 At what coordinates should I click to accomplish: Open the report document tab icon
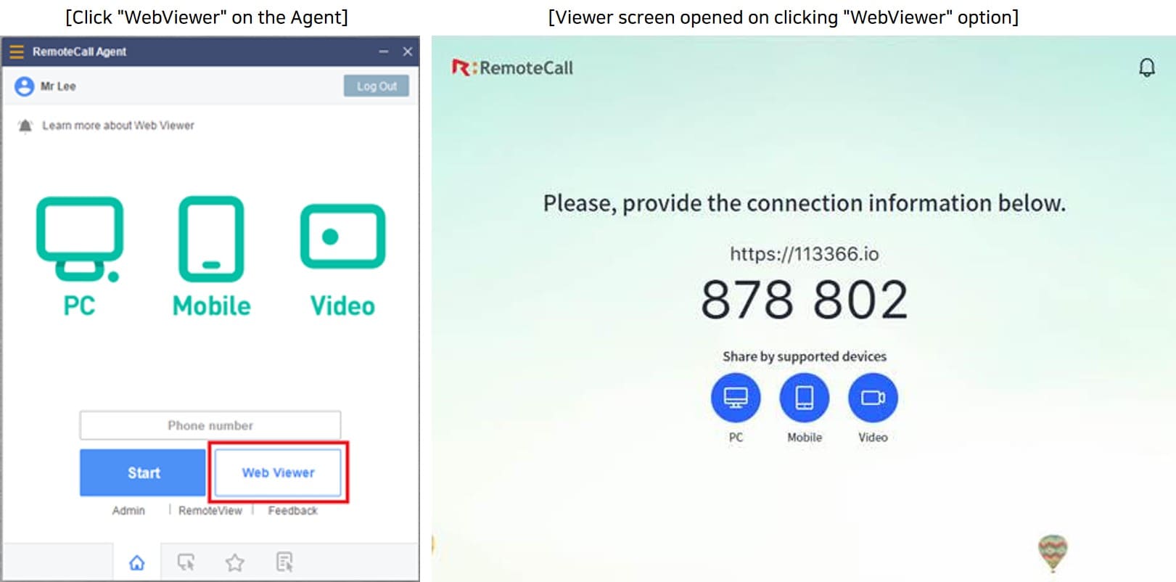[x=284, y=562]
